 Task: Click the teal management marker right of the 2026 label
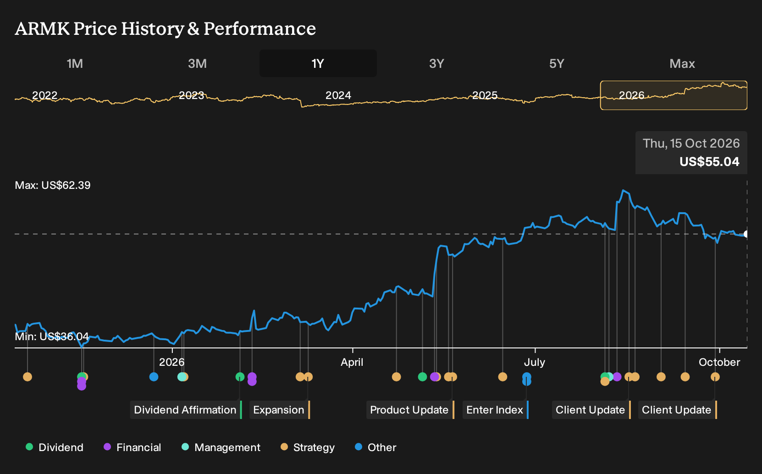click(x=182, y=377)
